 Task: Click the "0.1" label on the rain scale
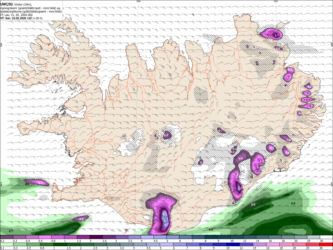tap(2, 248)
